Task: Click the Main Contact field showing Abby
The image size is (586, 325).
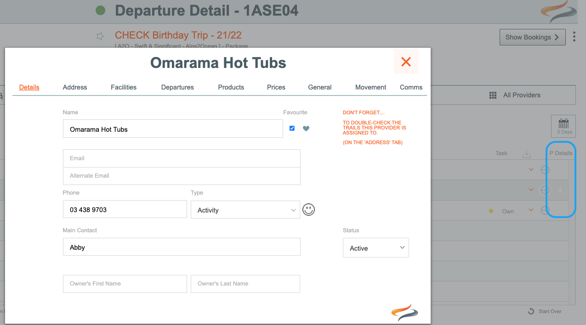Action: tap(182, 247)
